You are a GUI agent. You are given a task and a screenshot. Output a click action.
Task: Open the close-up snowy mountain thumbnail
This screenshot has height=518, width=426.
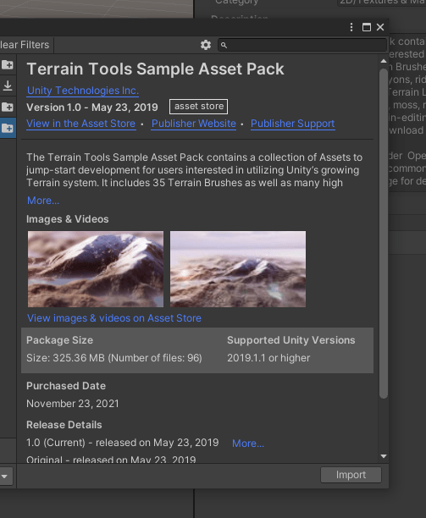[x=96, y=269]
